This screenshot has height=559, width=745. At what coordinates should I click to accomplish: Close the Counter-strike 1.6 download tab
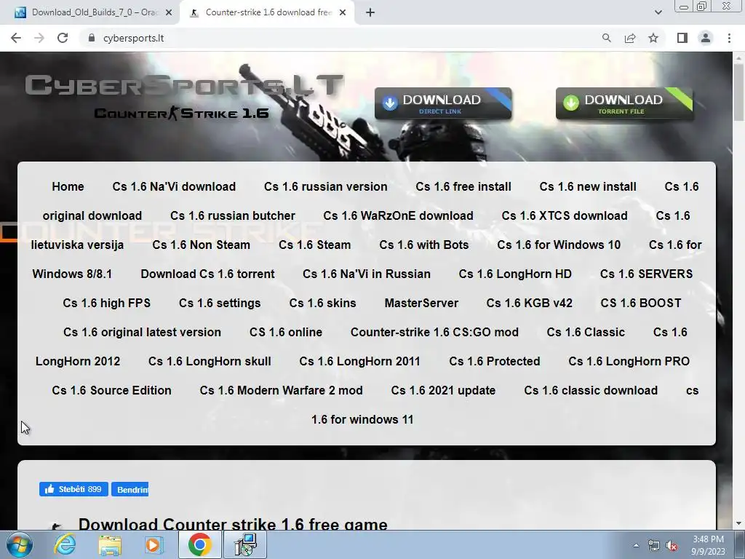point(343,12)
